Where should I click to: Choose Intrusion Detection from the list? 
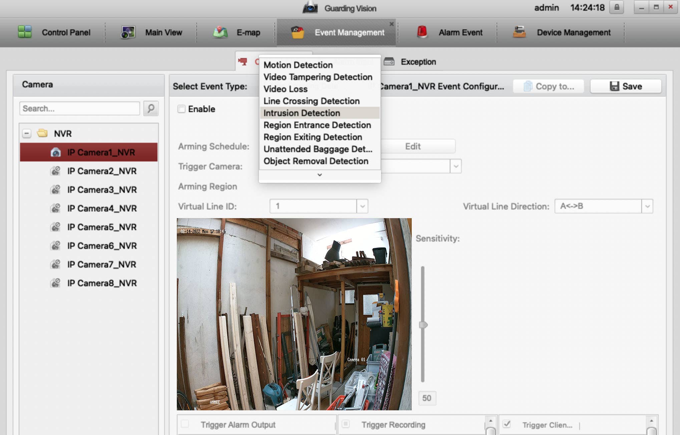302,113
